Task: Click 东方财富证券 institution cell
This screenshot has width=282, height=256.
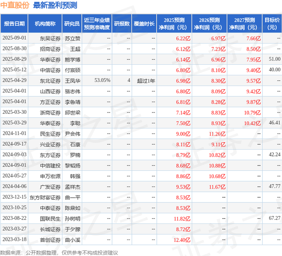Action: pos(45,197)
